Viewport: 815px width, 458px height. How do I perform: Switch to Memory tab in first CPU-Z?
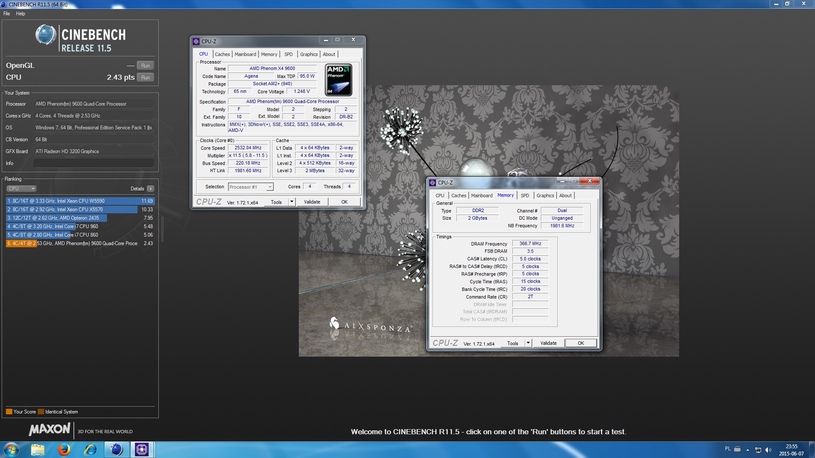269,54
